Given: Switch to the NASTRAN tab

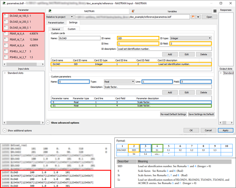Looking at the screenshot, I should click(x=88, y=11).
